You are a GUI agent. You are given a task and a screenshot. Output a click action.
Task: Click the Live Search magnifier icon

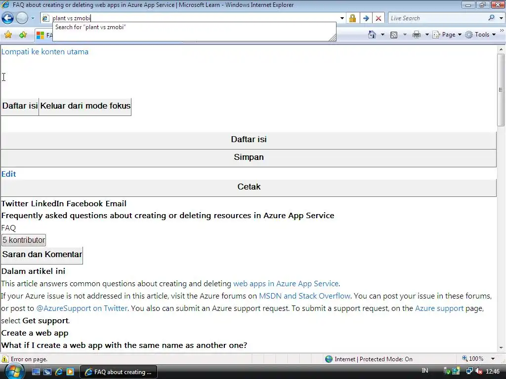pos(491,18)
